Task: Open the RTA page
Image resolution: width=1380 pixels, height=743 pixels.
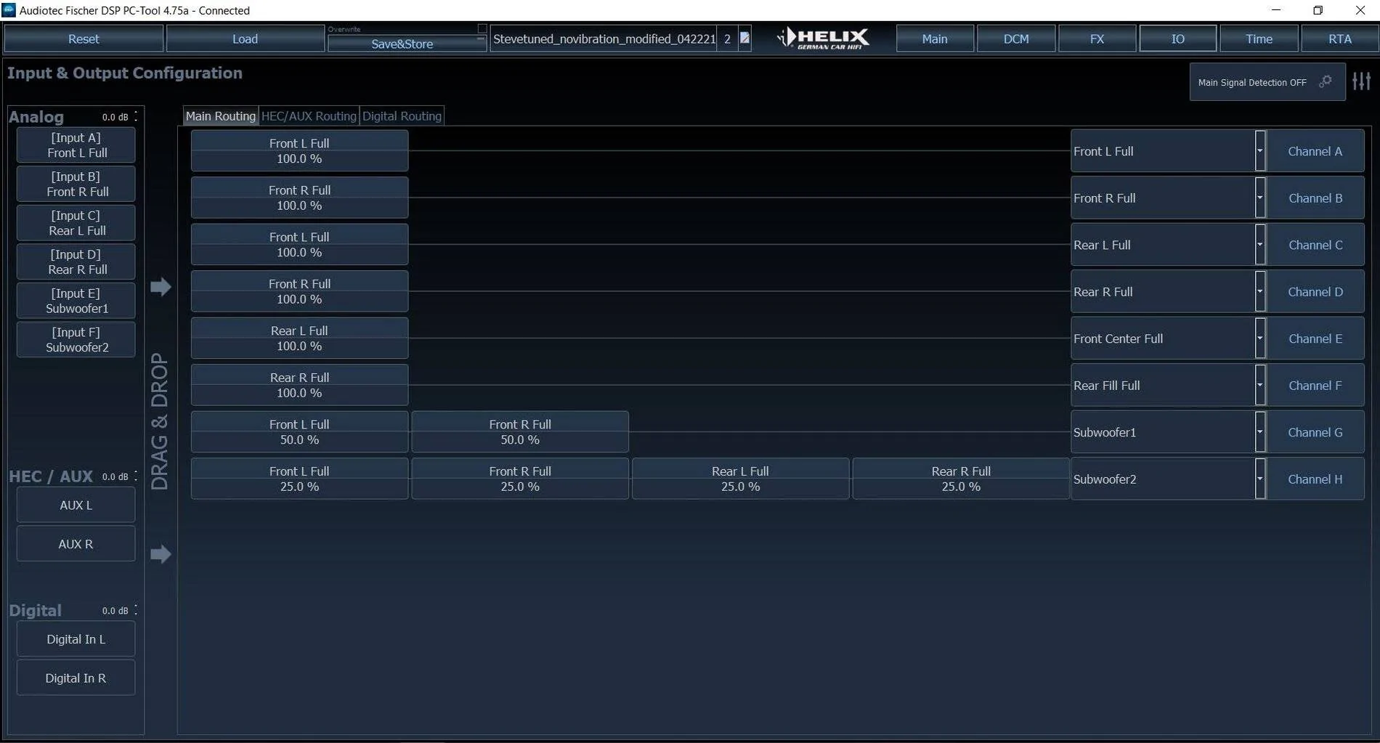Action: pyautogui.click(x=1340, y=38)
